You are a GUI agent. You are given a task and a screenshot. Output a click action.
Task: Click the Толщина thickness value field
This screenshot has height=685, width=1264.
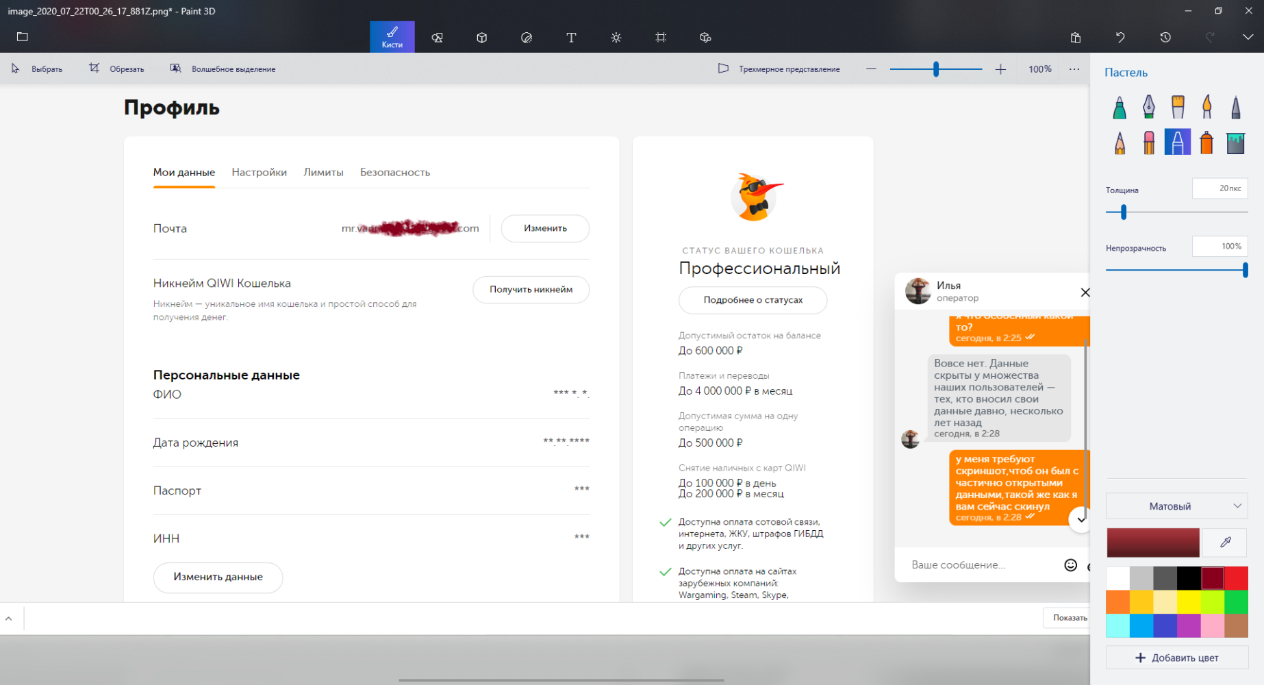pos(1219,188)
